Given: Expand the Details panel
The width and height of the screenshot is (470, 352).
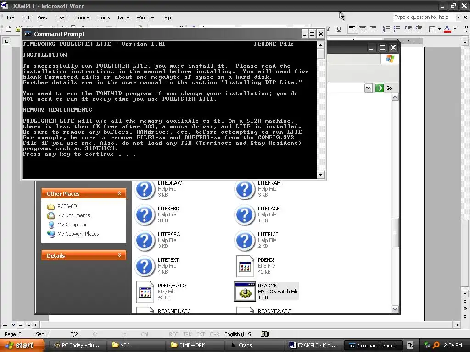Looking at the screenshot, I should pos(120,255).
